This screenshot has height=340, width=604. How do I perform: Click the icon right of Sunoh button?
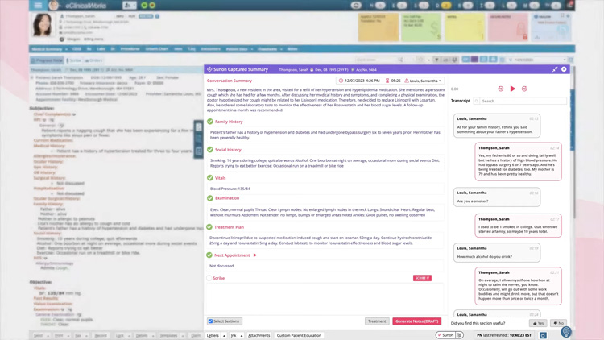(x=459, y=335)
